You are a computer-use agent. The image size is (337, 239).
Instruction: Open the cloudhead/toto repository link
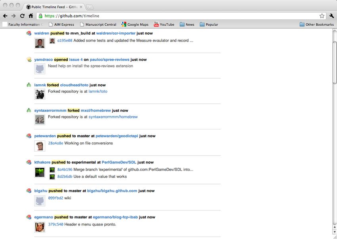[x=74, y=85]
